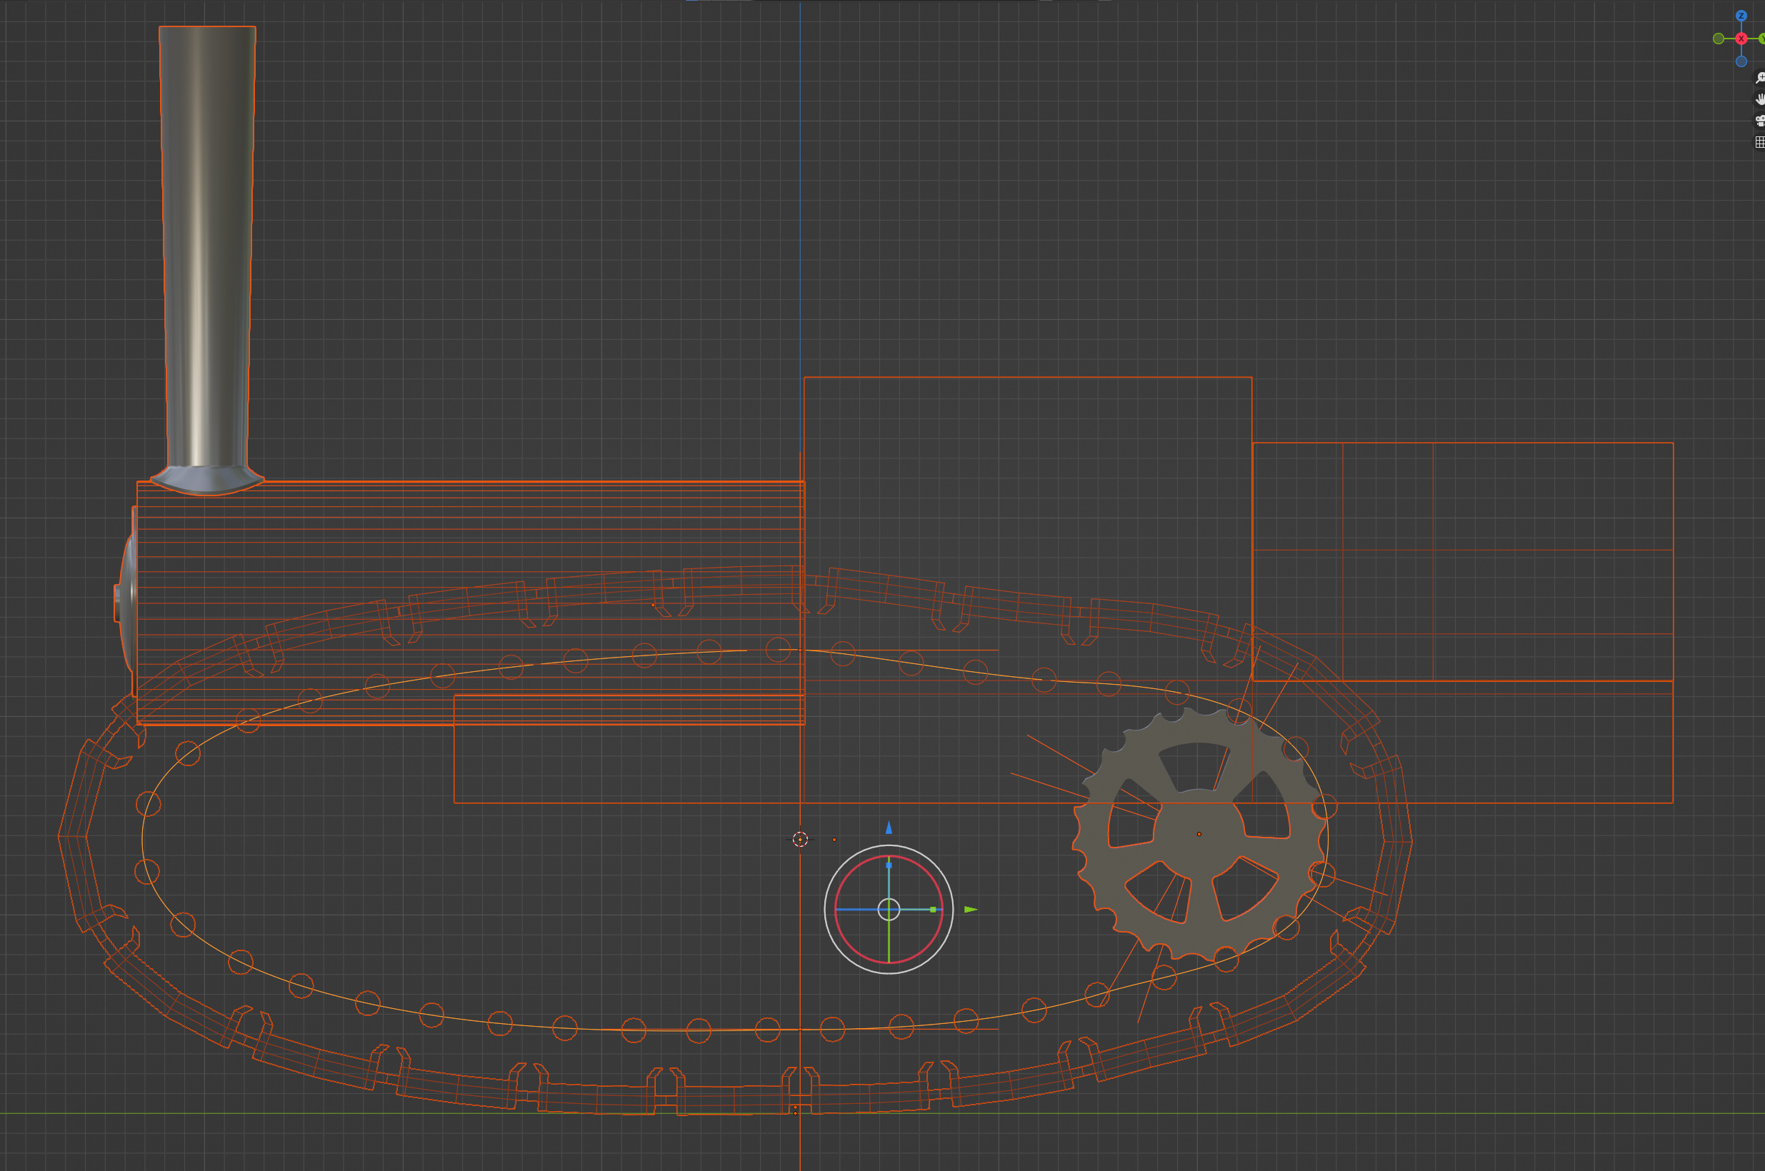The width and height of the screenshot is (1765, 1171).
Task: Click the green square scale handle
Action: (933, 910)
